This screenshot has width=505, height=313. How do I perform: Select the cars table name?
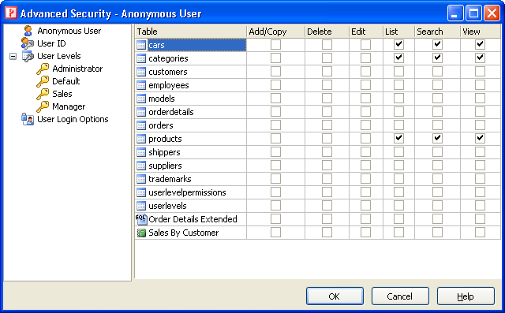point(156,45)
